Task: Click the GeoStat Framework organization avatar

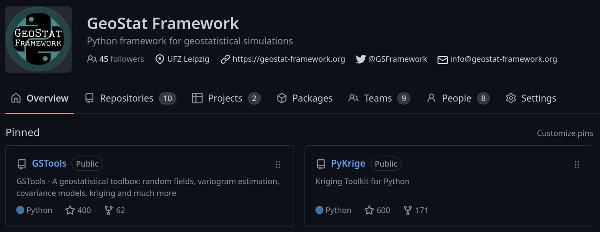Action: click(38, 39)
